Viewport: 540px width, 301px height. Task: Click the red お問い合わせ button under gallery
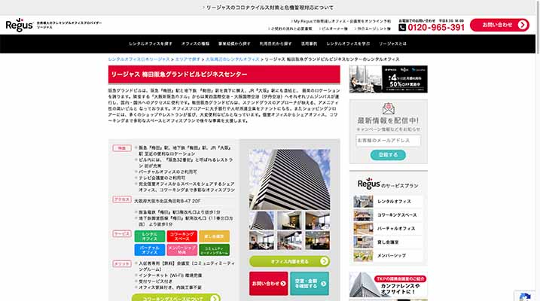tap(269, 284)
